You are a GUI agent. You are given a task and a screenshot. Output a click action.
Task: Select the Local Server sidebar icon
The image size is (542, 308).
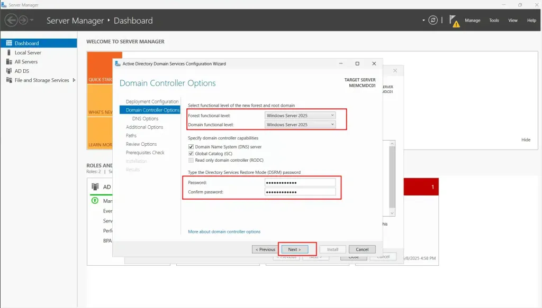tap(9, 53)
